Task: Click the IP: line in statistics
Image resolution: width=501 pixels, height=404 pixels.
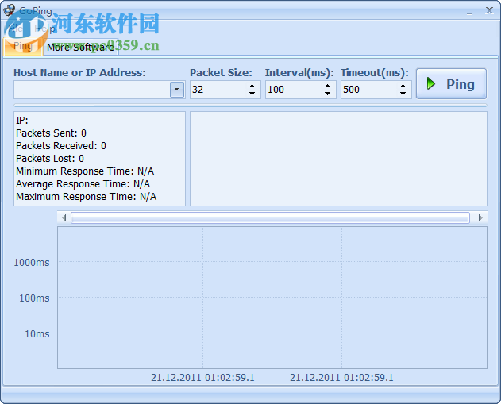Action: click(22, 121)
